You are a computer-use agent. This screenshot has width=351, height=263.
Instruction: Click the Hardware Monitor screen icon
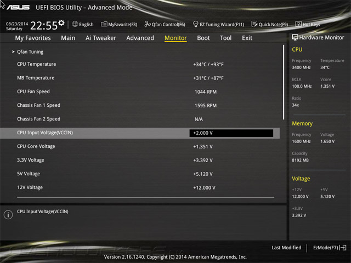tap(295, 37)
